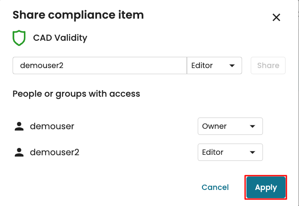Viewport: 299px width, 206px height.
Task: Cancel the sharing changes
Action: [x=215, y=187]
